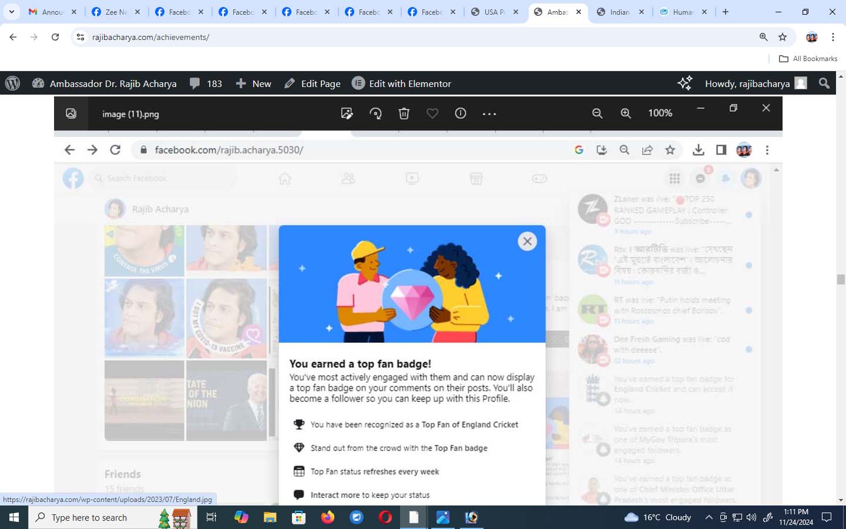Image resolution: width=846 pixels, height=529 pixels.
Task: Open a new browser tab
Action: point(726,12)
